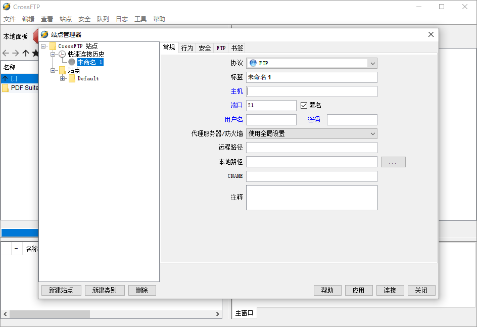Click the Default folder icon
Screen dimensions: 477x327
point(72,78)
